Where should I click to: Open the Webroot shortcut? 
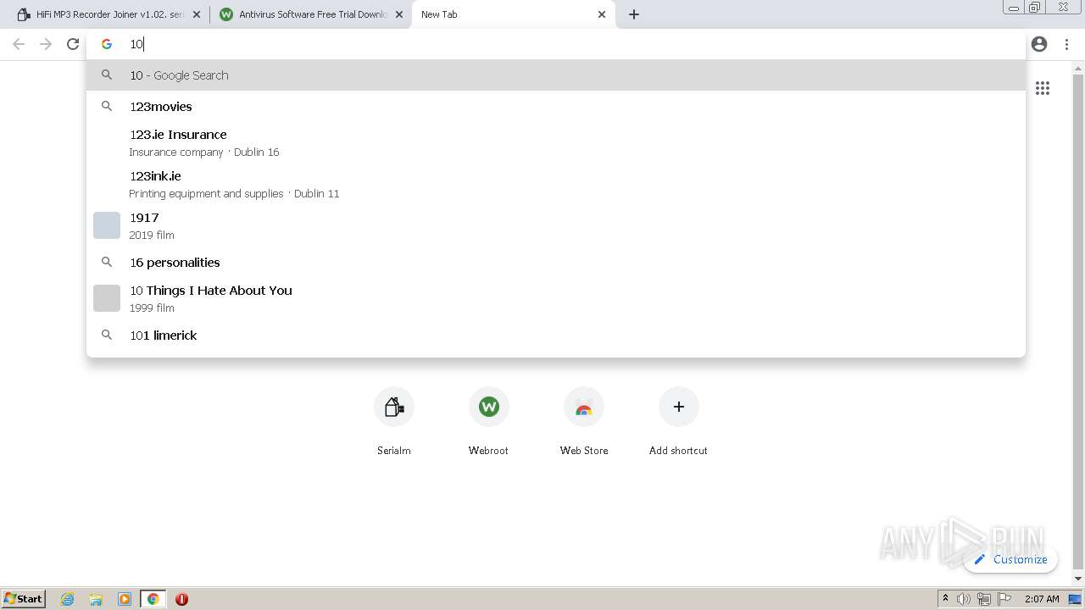coord(489,421)
